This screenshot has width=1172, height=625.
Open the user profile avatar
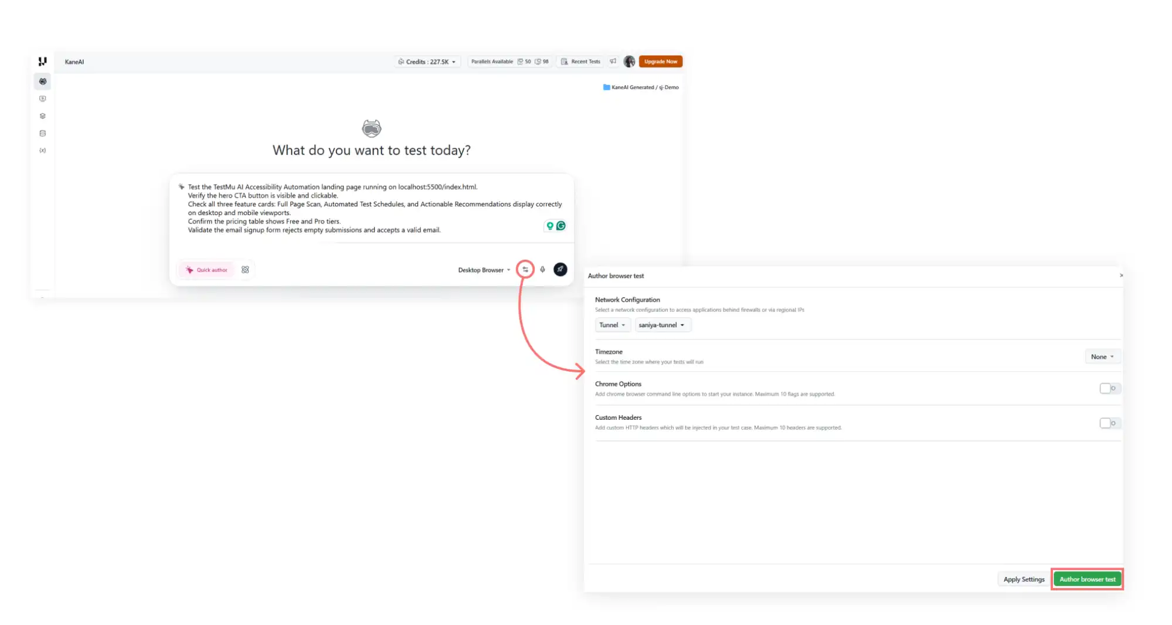[630, 62]
